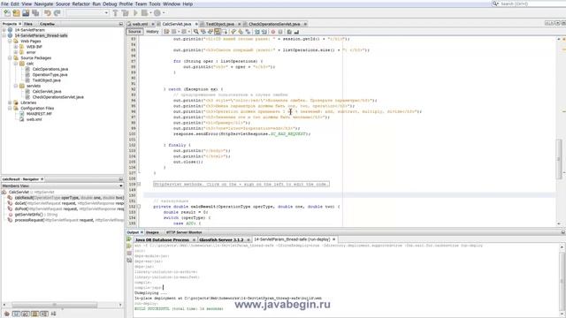Click the Toggle Highlight Search editor icon
Image resolution: width=566 pixels, height=318 pixels.
218,32
